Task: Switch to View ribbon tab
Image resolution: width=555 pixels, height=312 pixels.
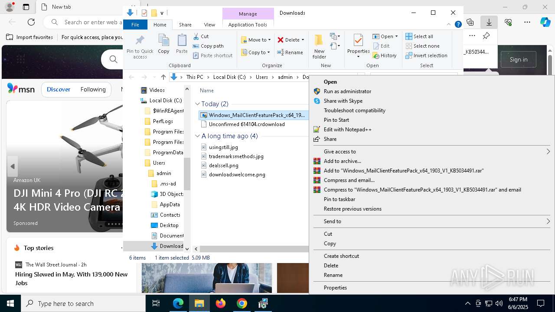Action: pyautogui.click(x=209, y=25)
